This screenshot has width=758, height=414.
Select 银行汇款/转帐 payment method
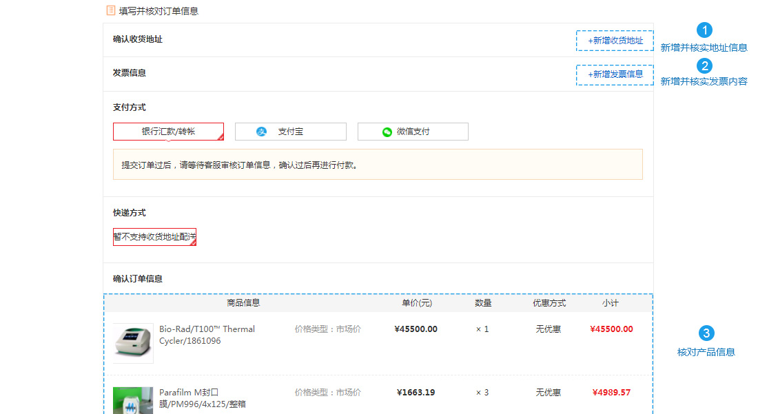click(168, 132)
